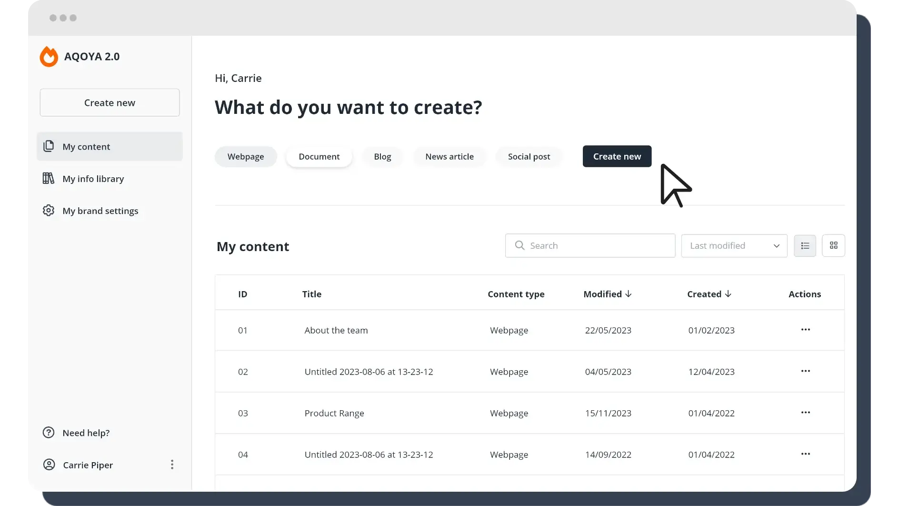Open actions menu for About the team
The height and width of the screenshot is (506, 899).
(805, 330)
